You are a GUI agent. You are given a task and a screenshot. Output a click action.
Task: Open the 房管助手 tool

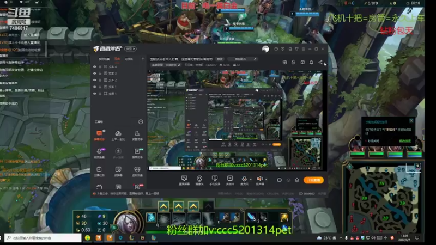[x=137, y=135]
